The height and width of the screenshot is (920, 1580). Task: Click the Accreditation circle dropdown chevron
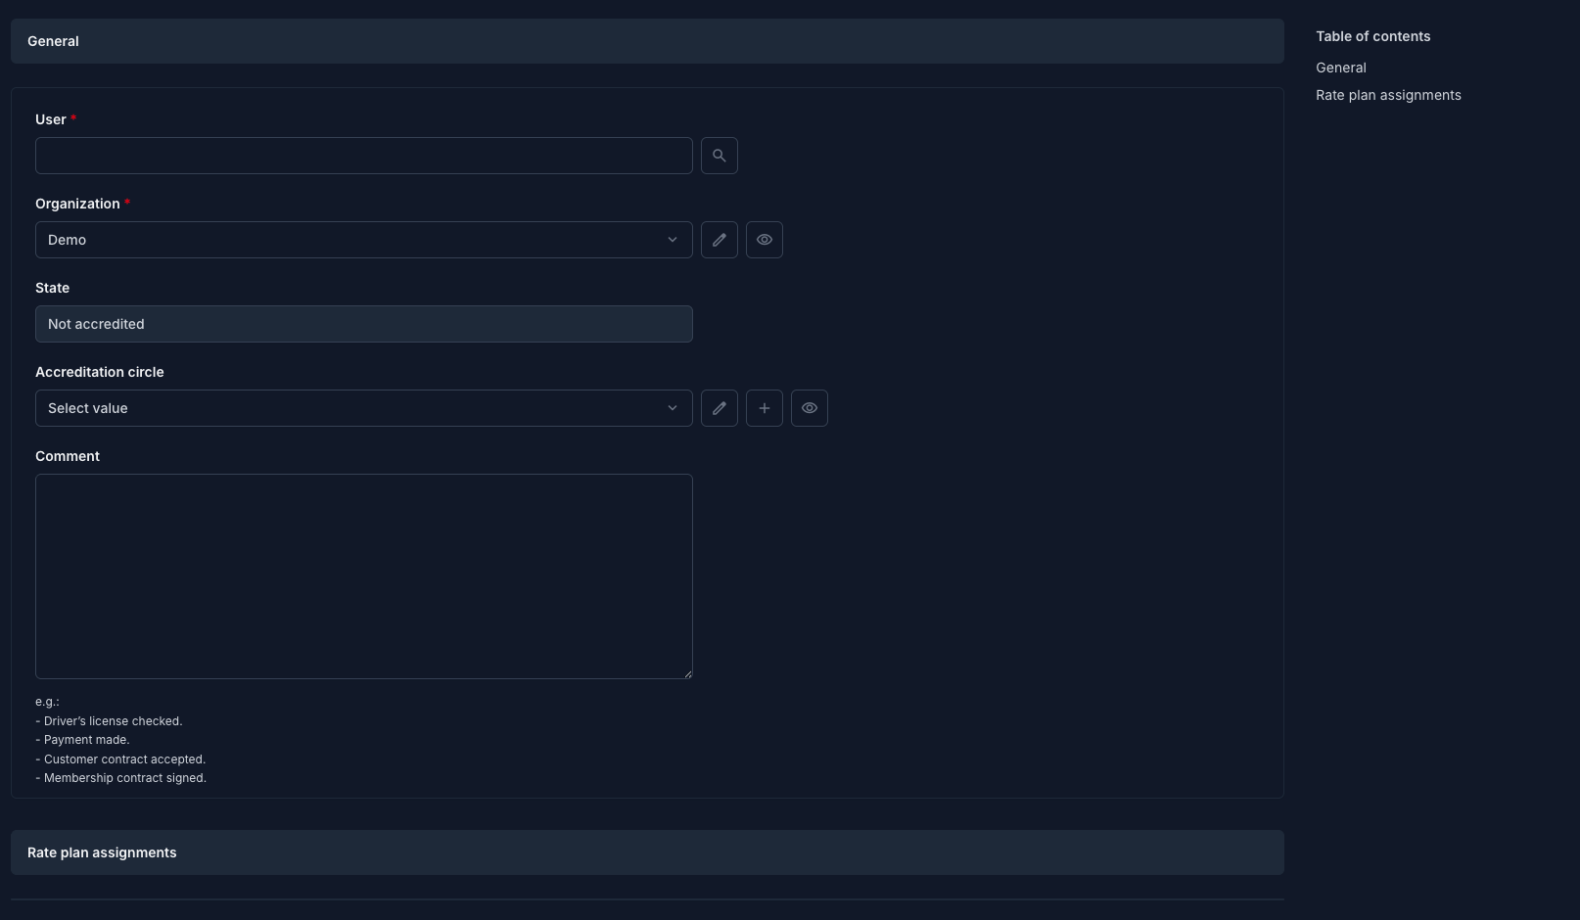tap(673, 408)
